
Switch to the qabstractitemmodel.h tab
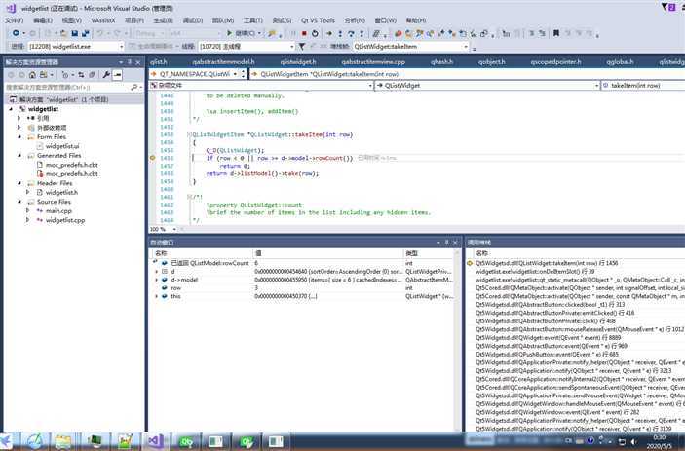[223, 62]
